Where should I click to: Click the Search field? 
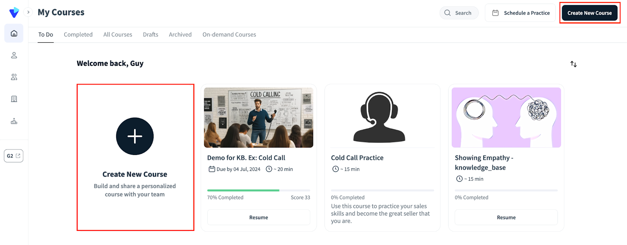pyautogui.click(x=459, y=13)
